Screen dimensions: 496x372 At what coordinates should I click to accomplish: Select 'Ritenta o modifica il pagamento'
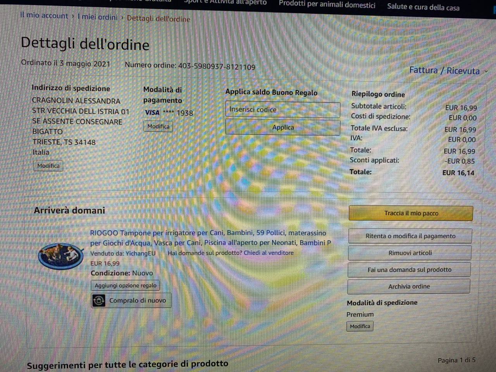click(x=410, y=236)
